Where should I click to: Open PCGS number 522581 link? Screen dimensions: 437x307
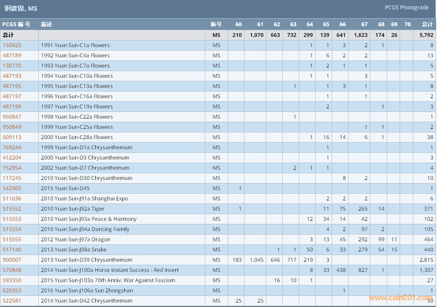(x=12, y=301)
